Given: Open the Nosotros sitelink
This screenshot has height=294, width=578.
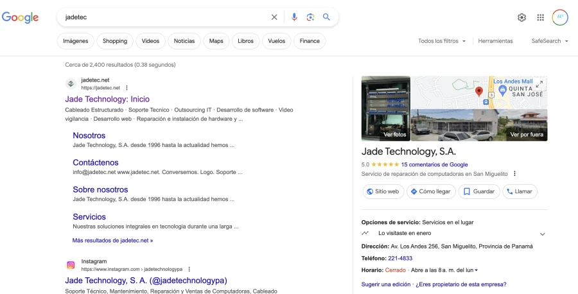Looking at the screenshot, I should tap(89, 135).
